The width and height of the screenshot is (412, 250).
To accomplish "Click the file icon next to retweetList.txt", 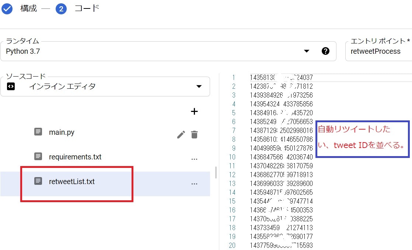I will (38, 181).
